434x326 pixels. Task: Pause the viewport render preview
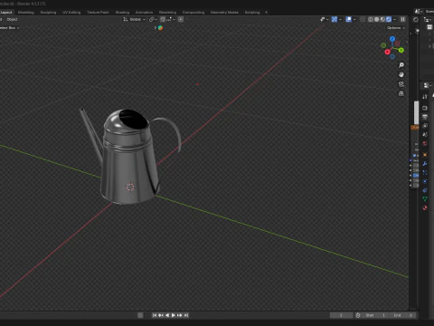(x=402, y=19)
